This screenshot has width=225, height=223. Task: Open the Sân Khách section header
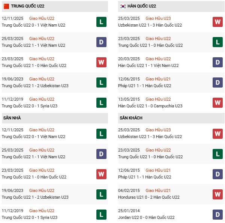[x=130, y=118]
